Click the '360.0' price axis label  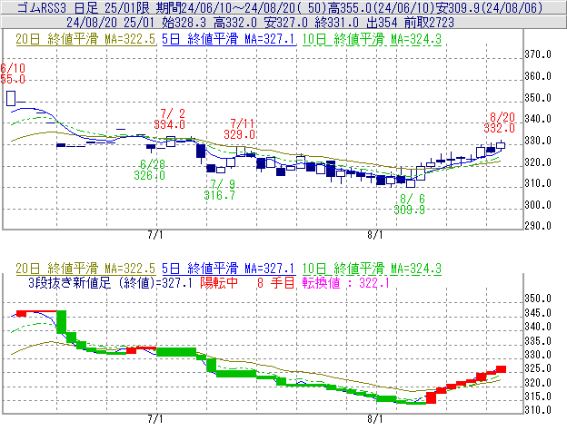point(538,76)
